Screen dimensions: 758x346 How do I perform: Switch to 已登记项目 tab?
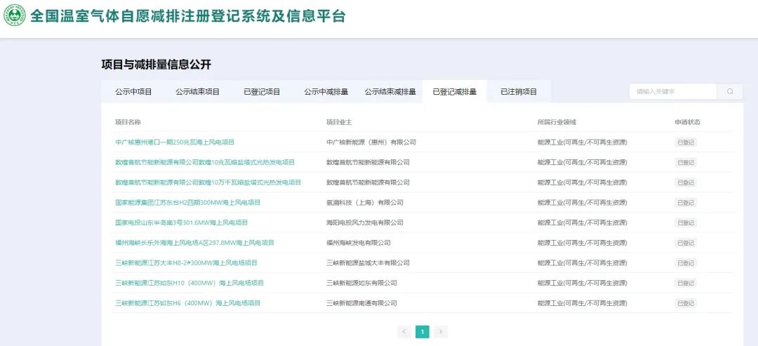[x=262, y=92]
